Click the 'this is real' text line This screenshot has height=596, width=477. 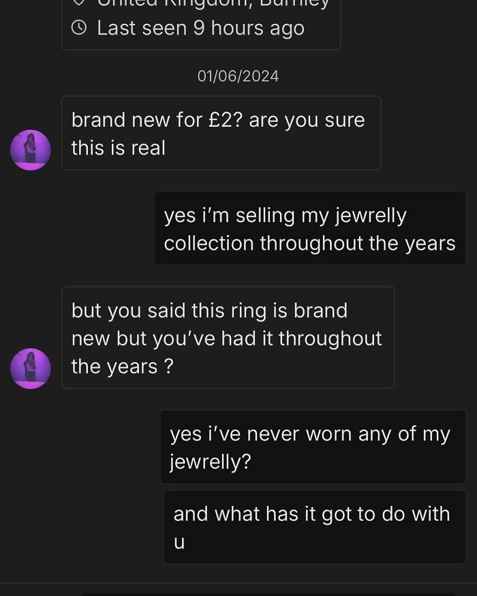(119, 148)
